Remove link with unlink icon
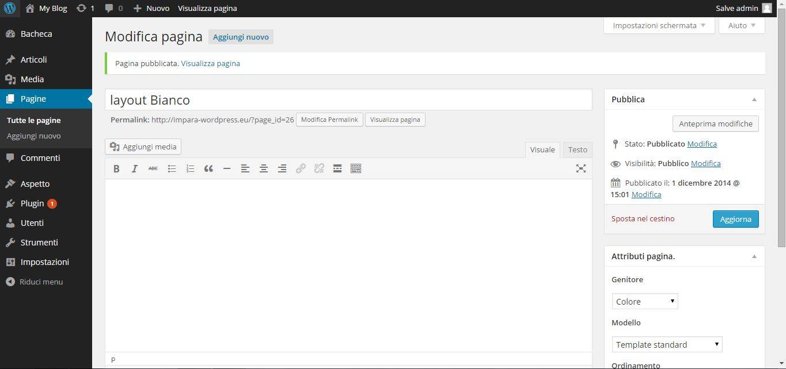This screenshot has width=786, height=369. (x=319, y=168)
